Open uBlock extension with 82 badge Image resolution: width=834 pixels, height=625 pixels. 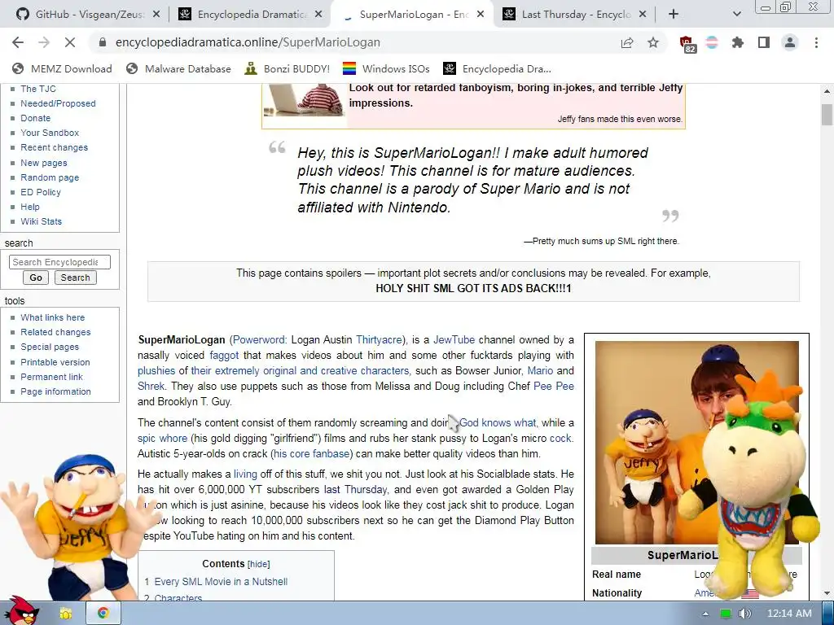687,44
